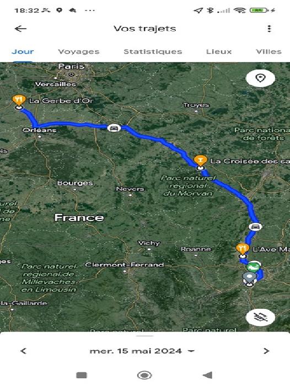Tap the bottom sheet drag handle
The height and width of the screenshot is (386, 290).
(145, 336)
